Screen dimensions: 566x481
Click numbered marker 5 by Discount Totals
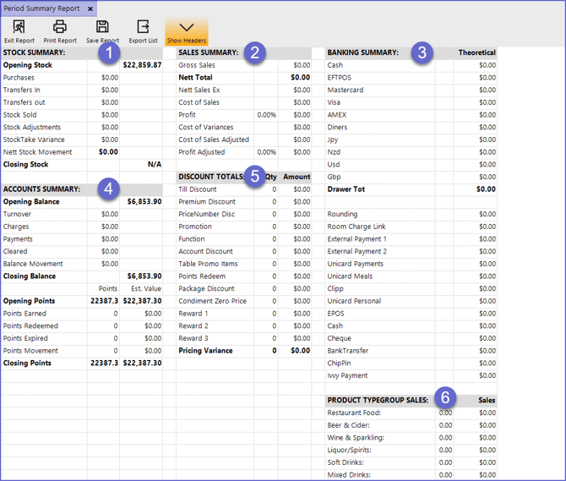[x=254, y=177]
